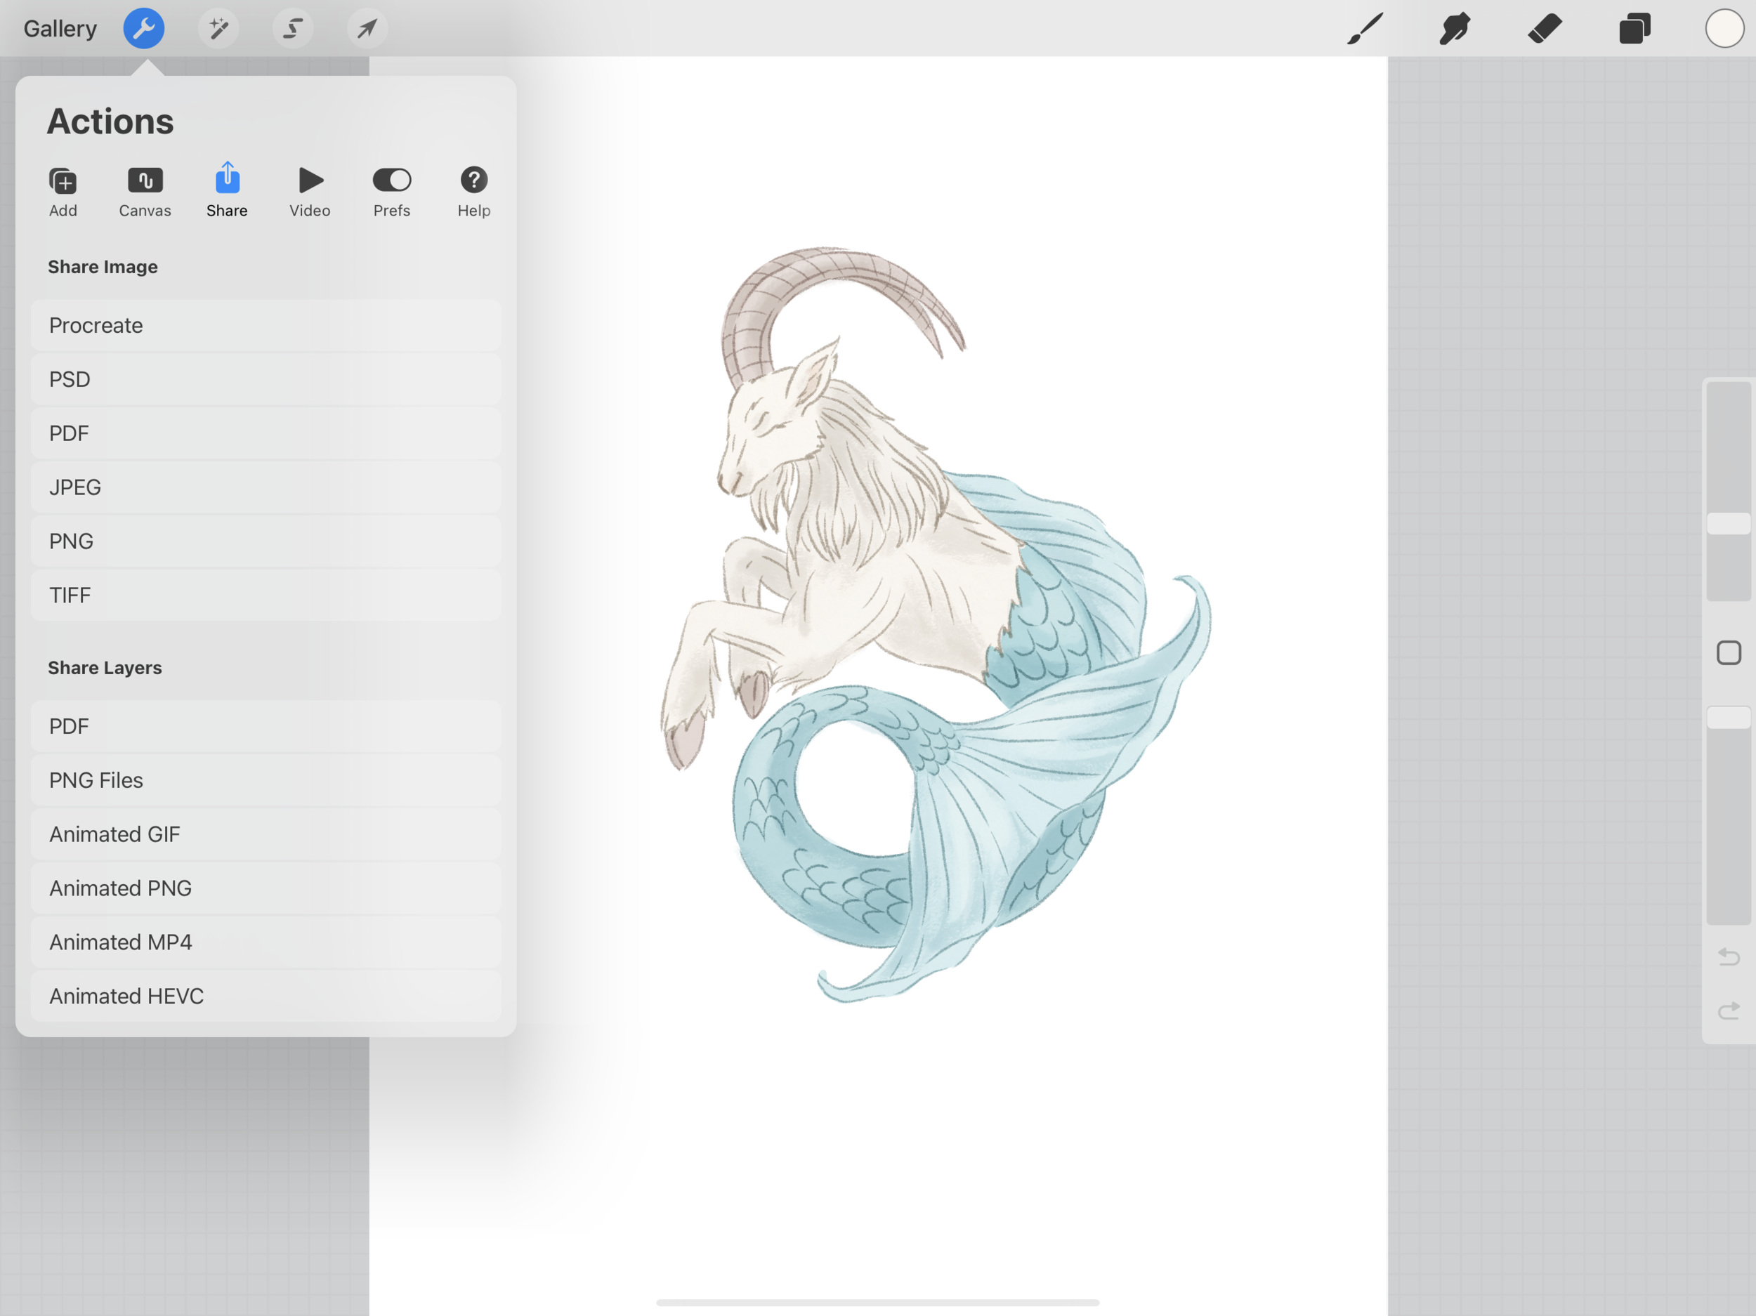
Task: Share image as PSD
Action: pos(265,379)
